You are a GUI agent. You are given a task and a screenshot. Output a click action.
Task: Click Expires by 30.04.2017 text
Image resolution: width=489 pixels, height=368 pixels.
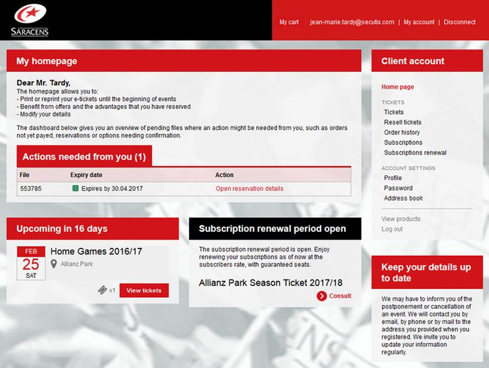click(x=112, y=188)
